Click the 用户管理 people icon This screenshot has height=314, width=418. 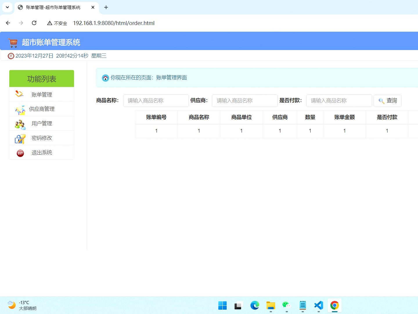20,124
